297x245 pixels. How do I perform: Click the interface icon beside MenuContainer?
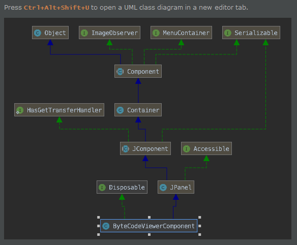click(x=156, y=33)
